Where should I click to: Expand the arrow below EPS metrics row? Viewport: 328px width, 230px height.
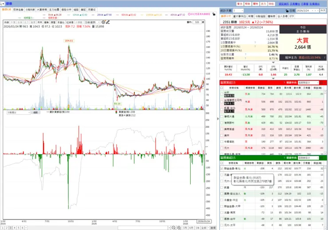(273, 78)
